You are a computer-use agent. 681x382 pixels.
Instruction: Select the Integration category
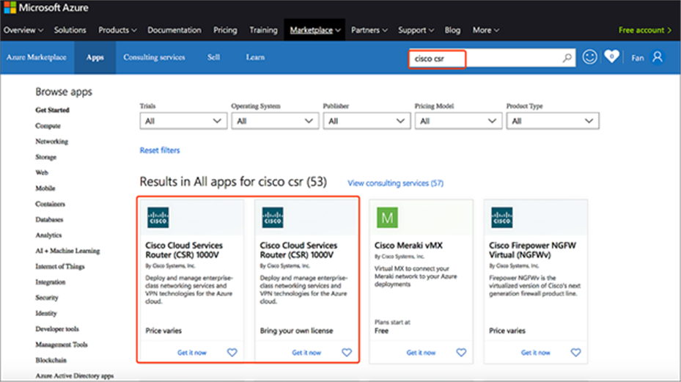coord(50,282)
